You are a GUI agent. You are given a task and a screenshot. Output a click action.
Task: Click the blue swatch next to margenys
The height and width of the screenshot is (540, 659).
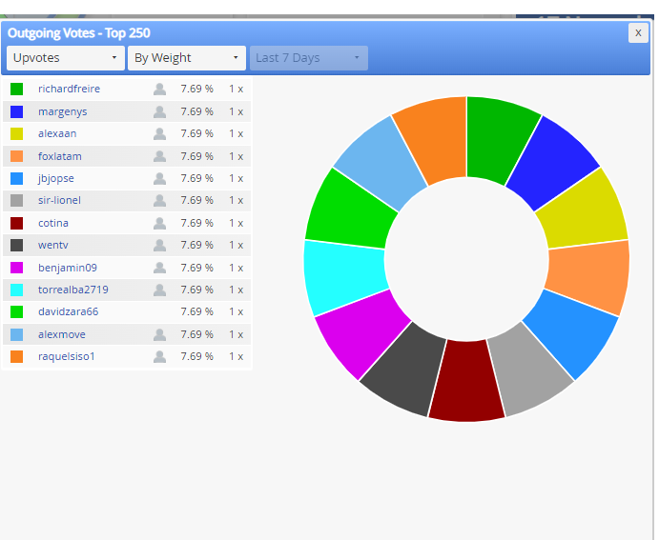tap(17, 111)
